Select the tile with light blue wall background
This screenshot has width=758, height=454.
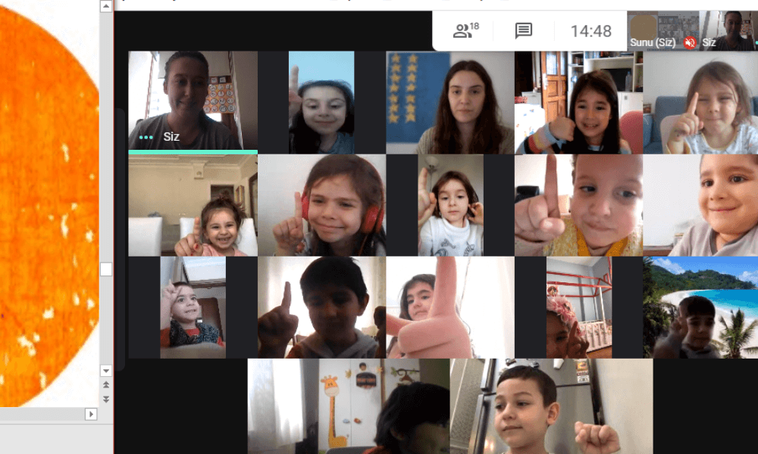tap(321, 102)
